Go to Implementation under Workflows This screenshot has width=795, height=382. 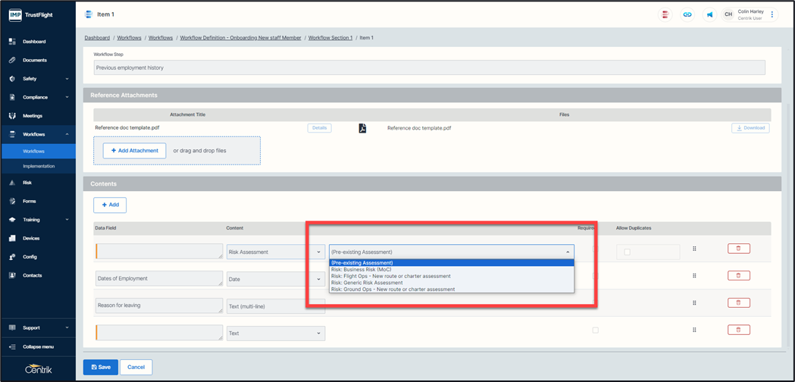tap(39, 166)
